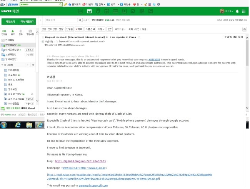Collapse the sender details minus box
The height and width of the screenshot is (189, 250).
(x=43, y=42)
